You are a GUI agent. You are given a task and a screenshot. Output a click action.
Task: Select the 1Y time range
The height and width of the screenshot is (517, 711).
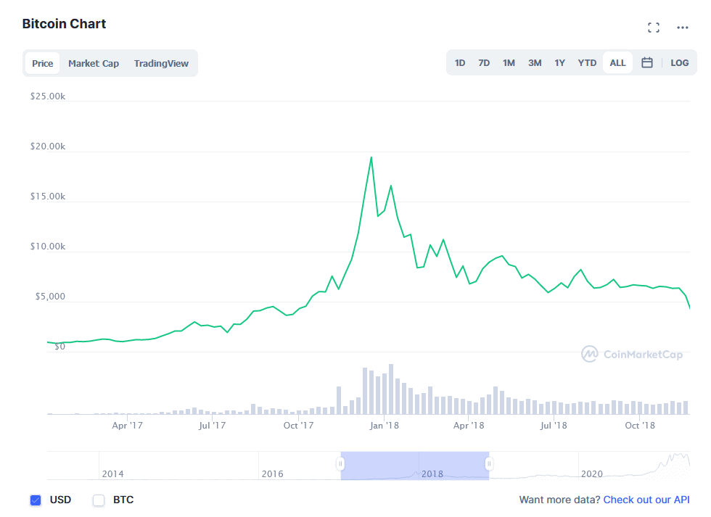(x=559, y=63)
